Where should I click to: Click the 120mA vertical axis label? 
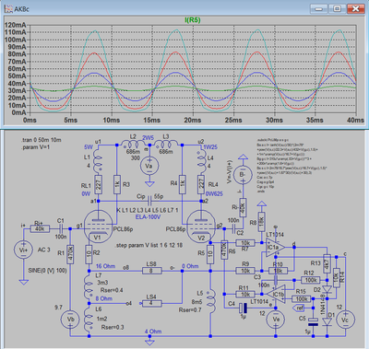point(16,25)
